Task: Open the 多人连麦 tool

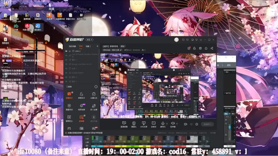Action: pyautogui.click(x=93, y=107)
